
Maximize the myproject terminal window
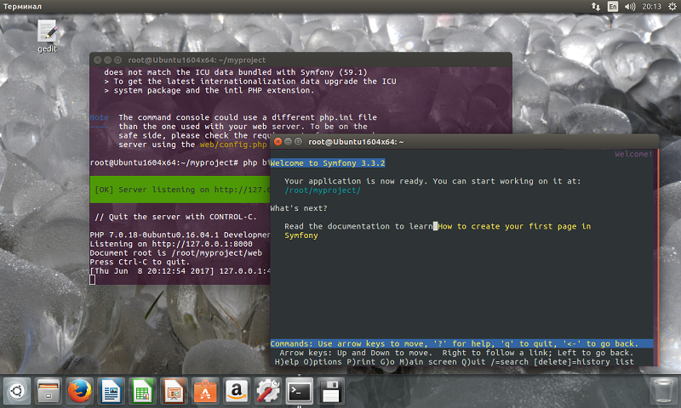117,59
